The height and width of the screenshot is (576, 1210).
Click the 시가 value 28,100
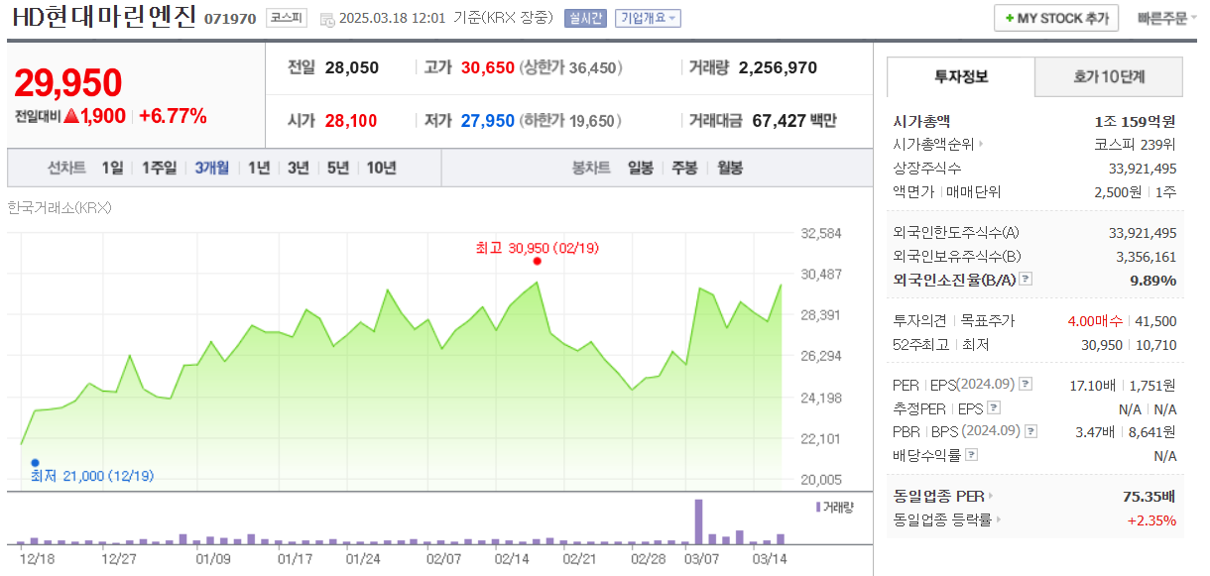[x=350, y=121]
